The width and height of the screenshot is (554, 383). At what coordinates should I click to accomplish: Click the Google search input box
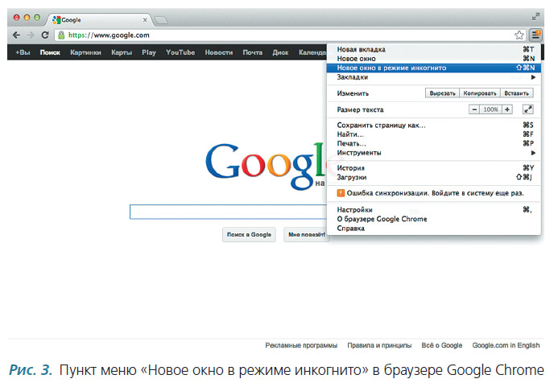(x=228, y=212)
